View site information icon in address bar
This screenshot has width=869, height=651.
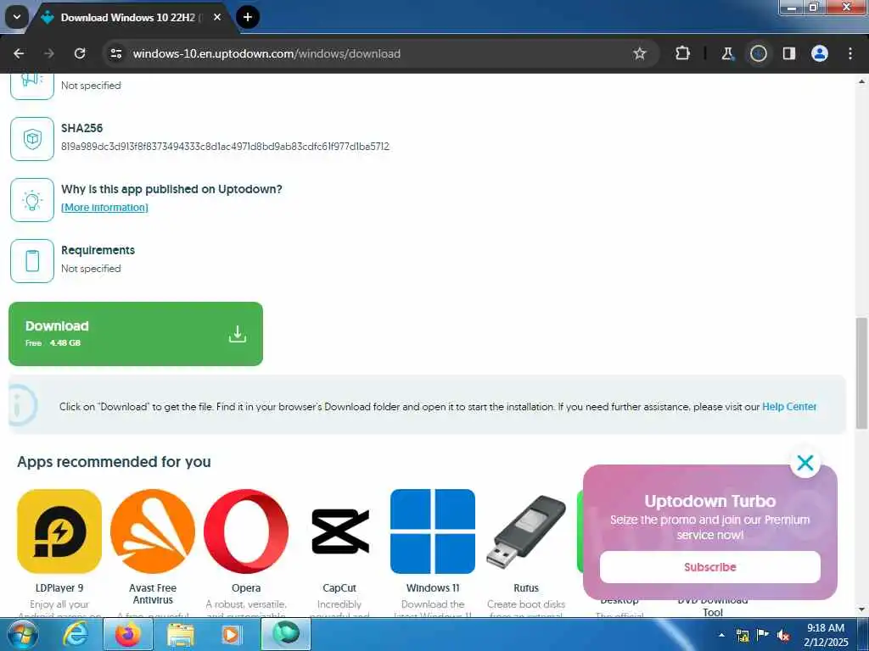115,53
